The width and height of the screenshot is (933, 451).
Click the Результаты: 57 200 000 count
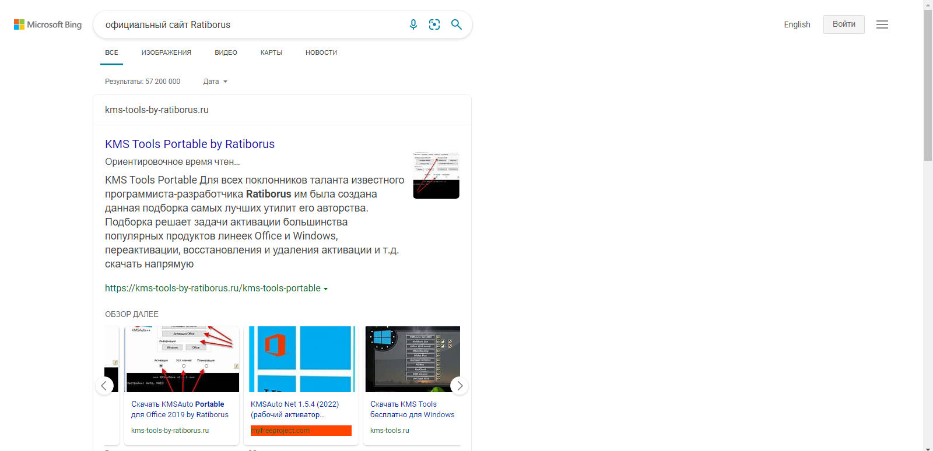142,82
